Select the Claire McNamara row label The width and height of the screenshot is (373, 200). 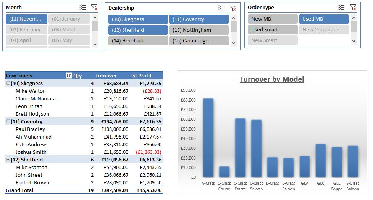pyautogui.click(x=36, y=98)
